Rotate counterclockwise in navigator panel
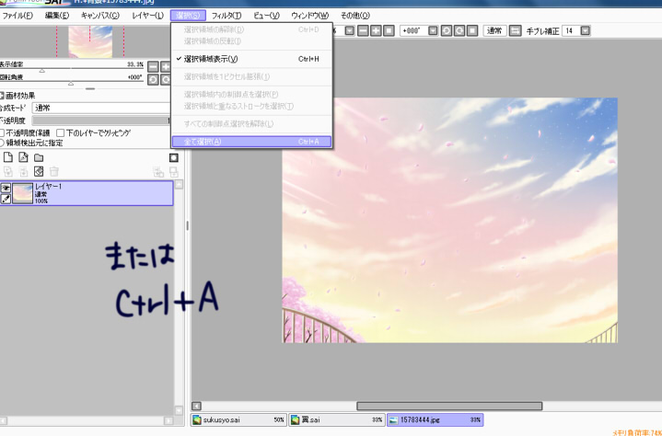The image size is (662, 436). click(153, 80)
